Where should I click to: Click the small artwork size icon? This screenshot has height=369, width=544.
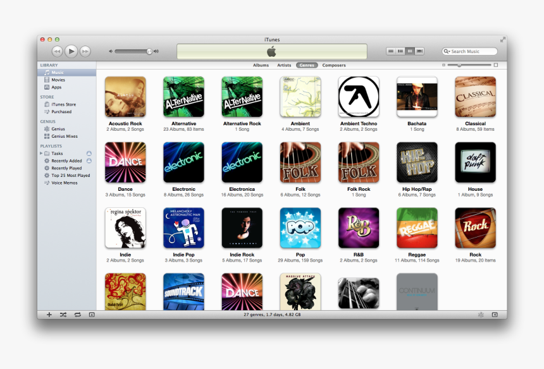pos(443,65)
